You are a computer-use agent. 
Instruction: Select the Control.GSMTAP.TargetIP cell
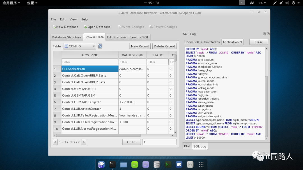[x=90, y=102]
